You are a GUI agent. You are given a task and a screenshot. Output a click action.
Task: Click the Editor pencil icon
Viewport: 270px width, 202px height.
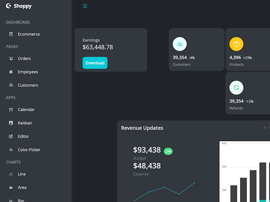click(11, 136)
